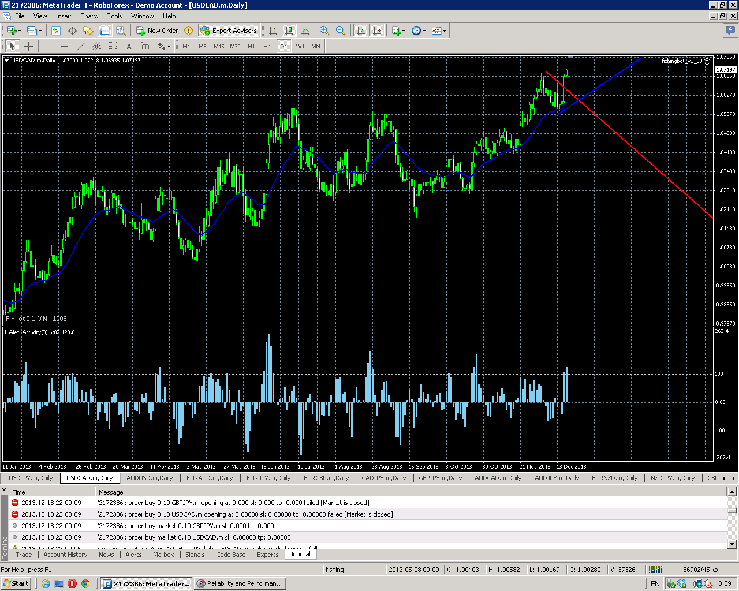Click journal scrollbar up arrow
Image resolution: width=739 pixels, height=591 pixels.
click(x=732, y=492)
